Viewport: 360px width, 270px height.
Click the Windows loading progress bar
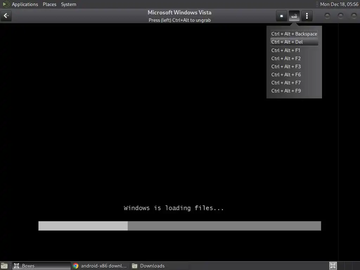click(x=180, y=226)
